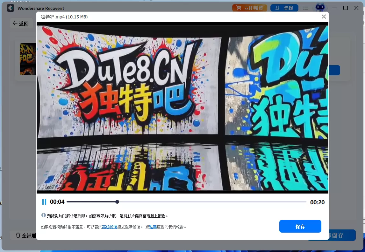Click the Recoverit logo icon top-left
This screenshot has height=252, width=365.
coord(10,8)
